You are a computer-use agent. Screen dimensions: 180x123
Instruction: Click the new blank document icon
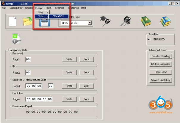click(x=12, y=21)
